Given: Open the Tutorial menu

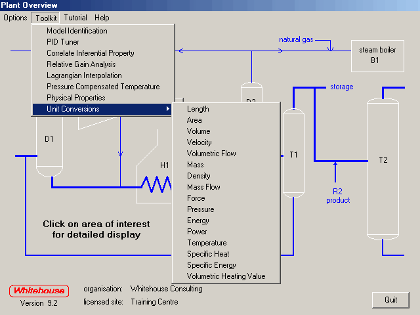Looking at the screenshot, I should tap(75, 18).
